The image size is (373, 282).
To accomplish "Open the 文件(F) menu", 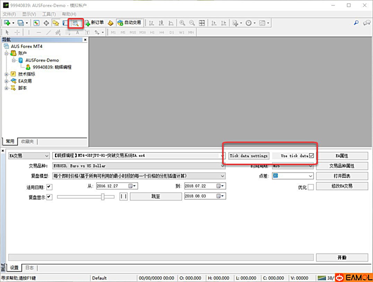I will [9, 14].
